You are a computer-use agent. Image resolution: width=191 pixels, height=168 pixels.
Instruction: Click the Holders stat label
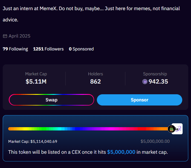pos(95,74)
